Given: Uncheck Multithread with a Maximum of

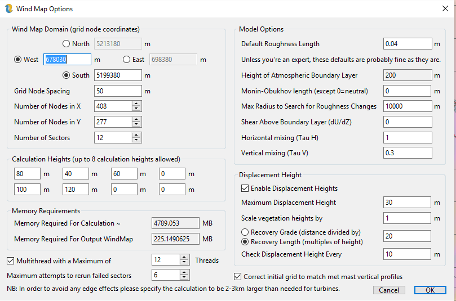Looking at the screenshot, I should pos(11,260).
